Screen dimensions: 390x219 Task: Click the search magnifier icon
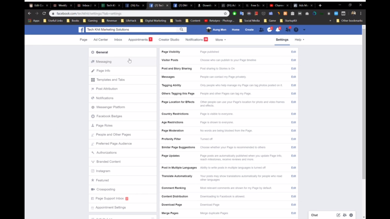181,29
